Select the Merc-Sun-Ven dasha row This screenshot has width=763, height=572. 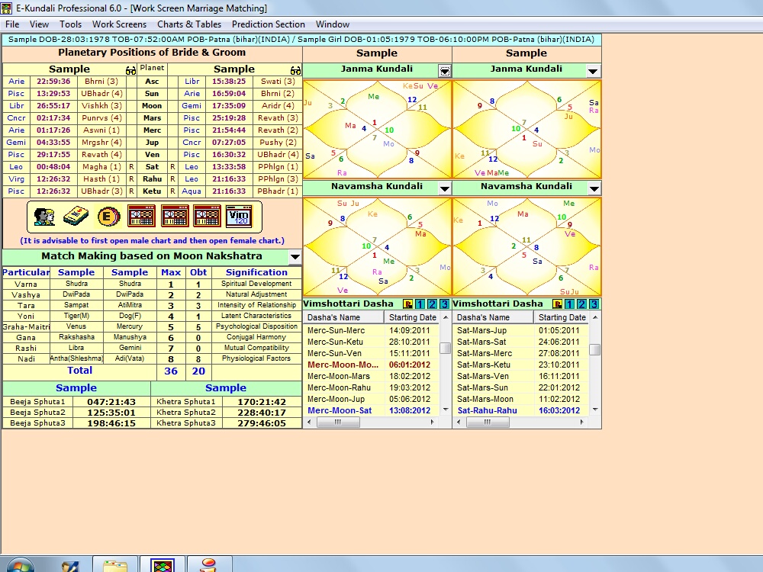point(372,353)
